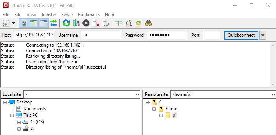Click 'Listing directory /home/pi' log line
Screen dimensions: 276x135
[52, 62]
